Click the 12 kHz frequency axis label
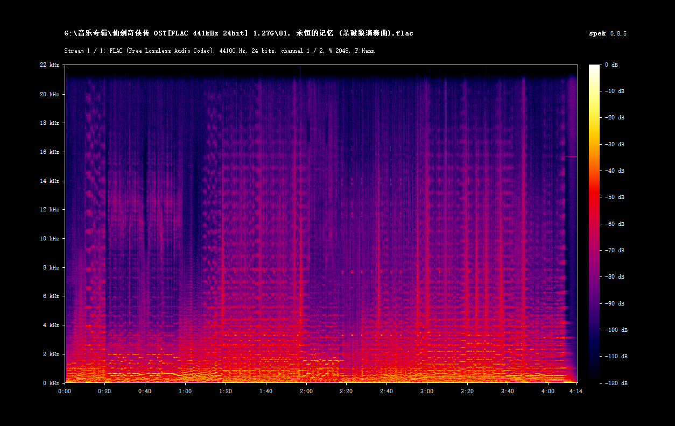 50,209
